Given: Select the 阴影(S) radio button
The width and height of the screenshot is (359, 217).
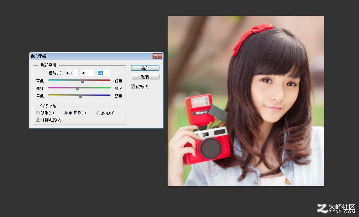Looking at the screenshot, I should click(x=38, y=113).
